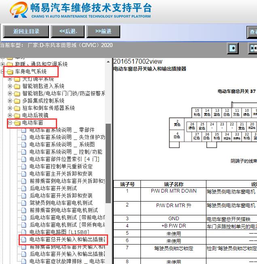Open the 电动后视镜 folder icon

(17, 116)
